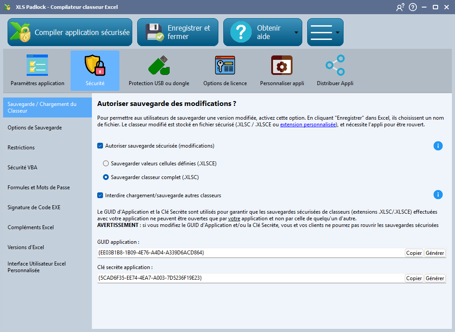The image size is (455, 332).
Task: Click info icon beside Autoriser sauvegarde sécurisée
Action: pyautogui.click(x=438, y=146)
